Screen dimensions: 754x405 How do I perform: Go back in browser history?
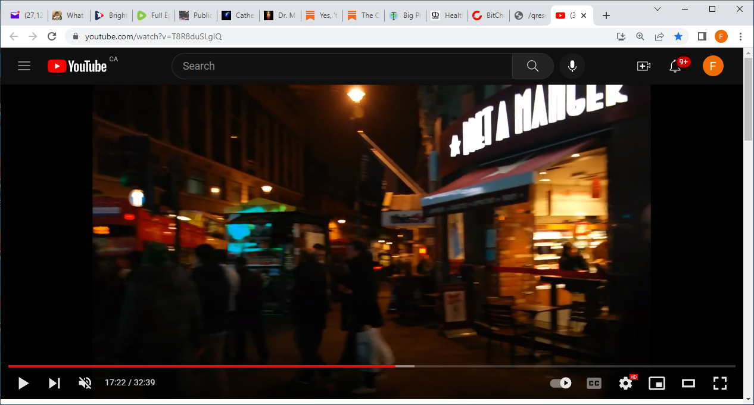(x=14, y=36)
